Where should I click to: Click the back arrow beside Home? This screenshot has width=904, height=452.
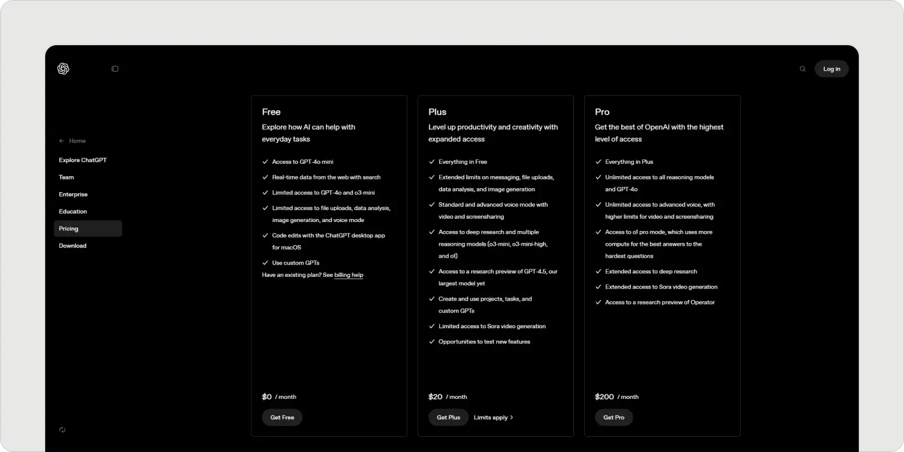pyautogui.click(x=62, y=141)
